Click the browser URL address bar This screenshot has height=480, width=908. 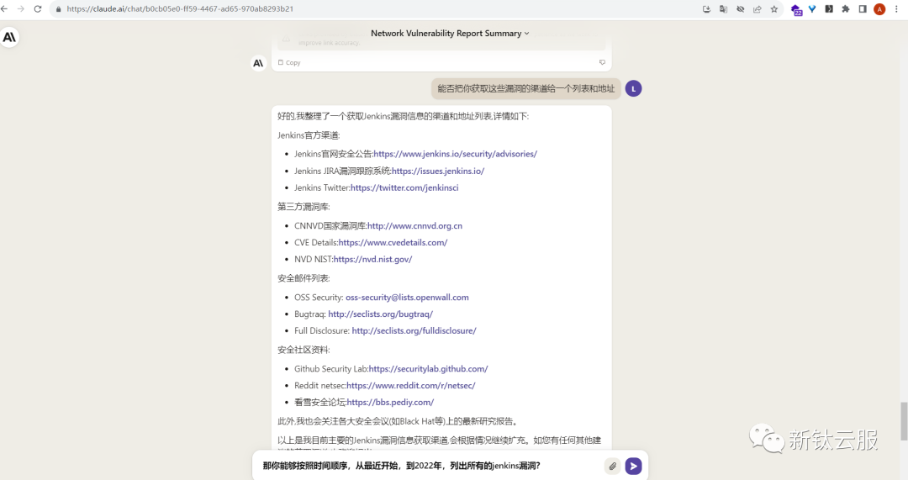[377, 9]
